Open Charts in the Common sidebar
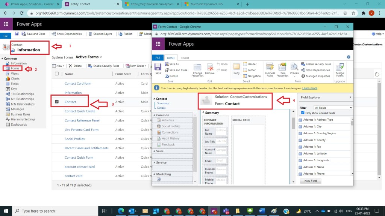Viewport: 385px width, 216px height. pyautogui.click(x=15, y=79)
